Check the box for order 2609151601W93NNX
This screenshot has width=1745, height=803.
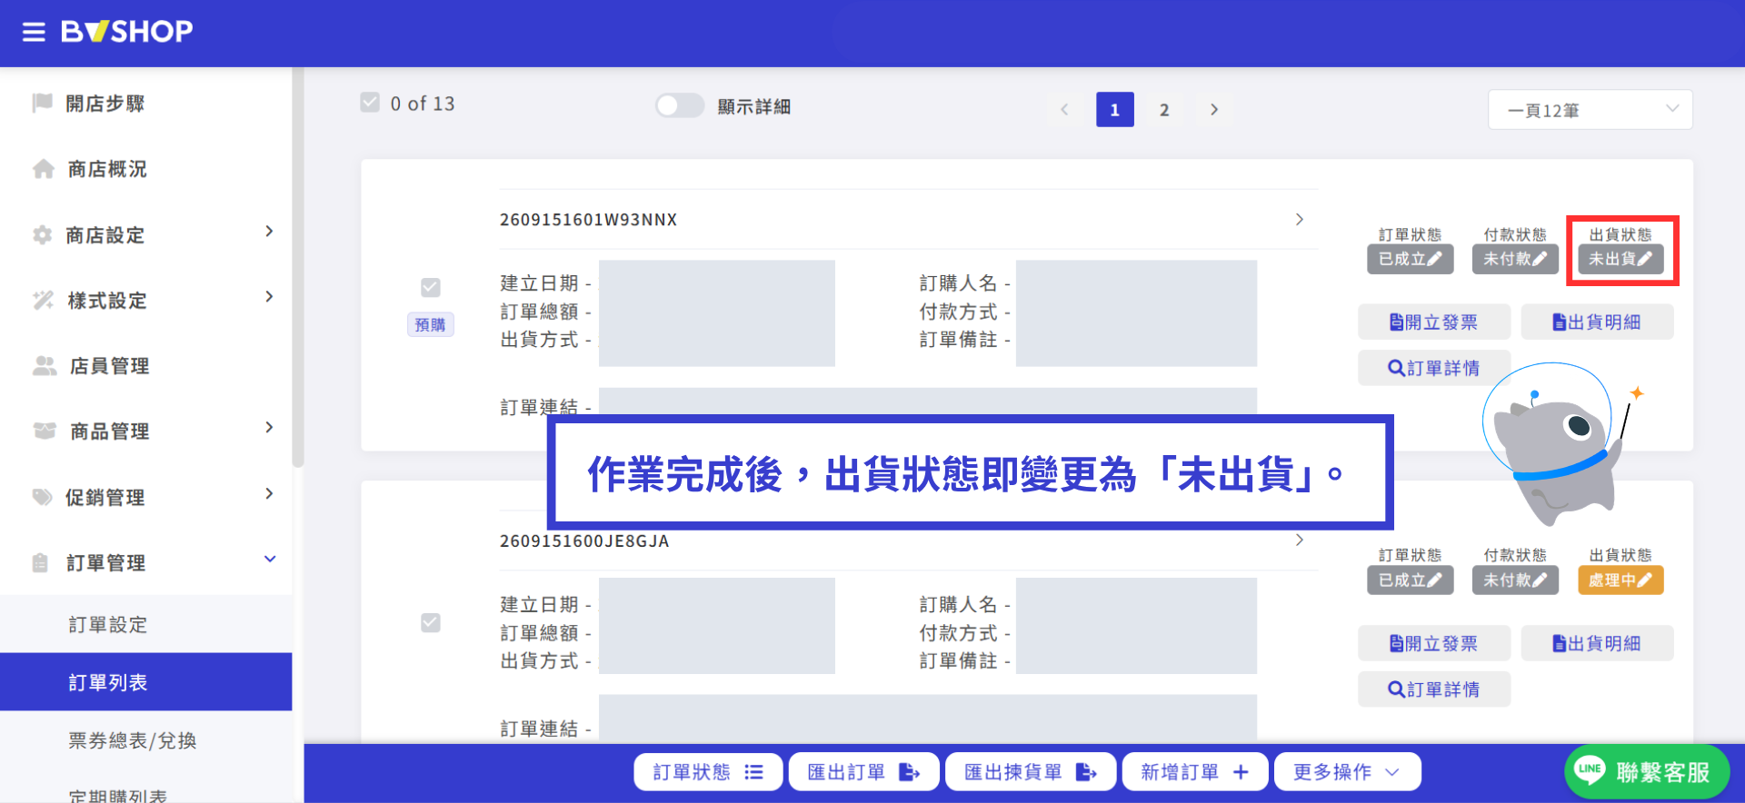tap(431, 287)
